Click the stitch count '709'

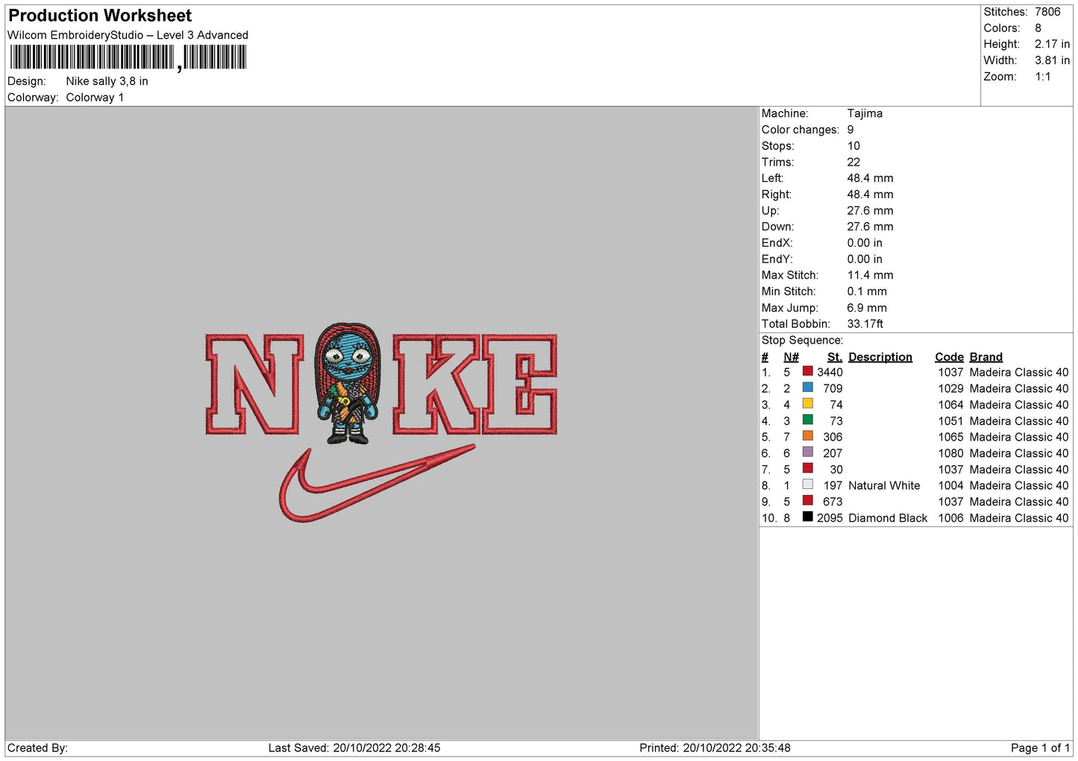(833, 388)
